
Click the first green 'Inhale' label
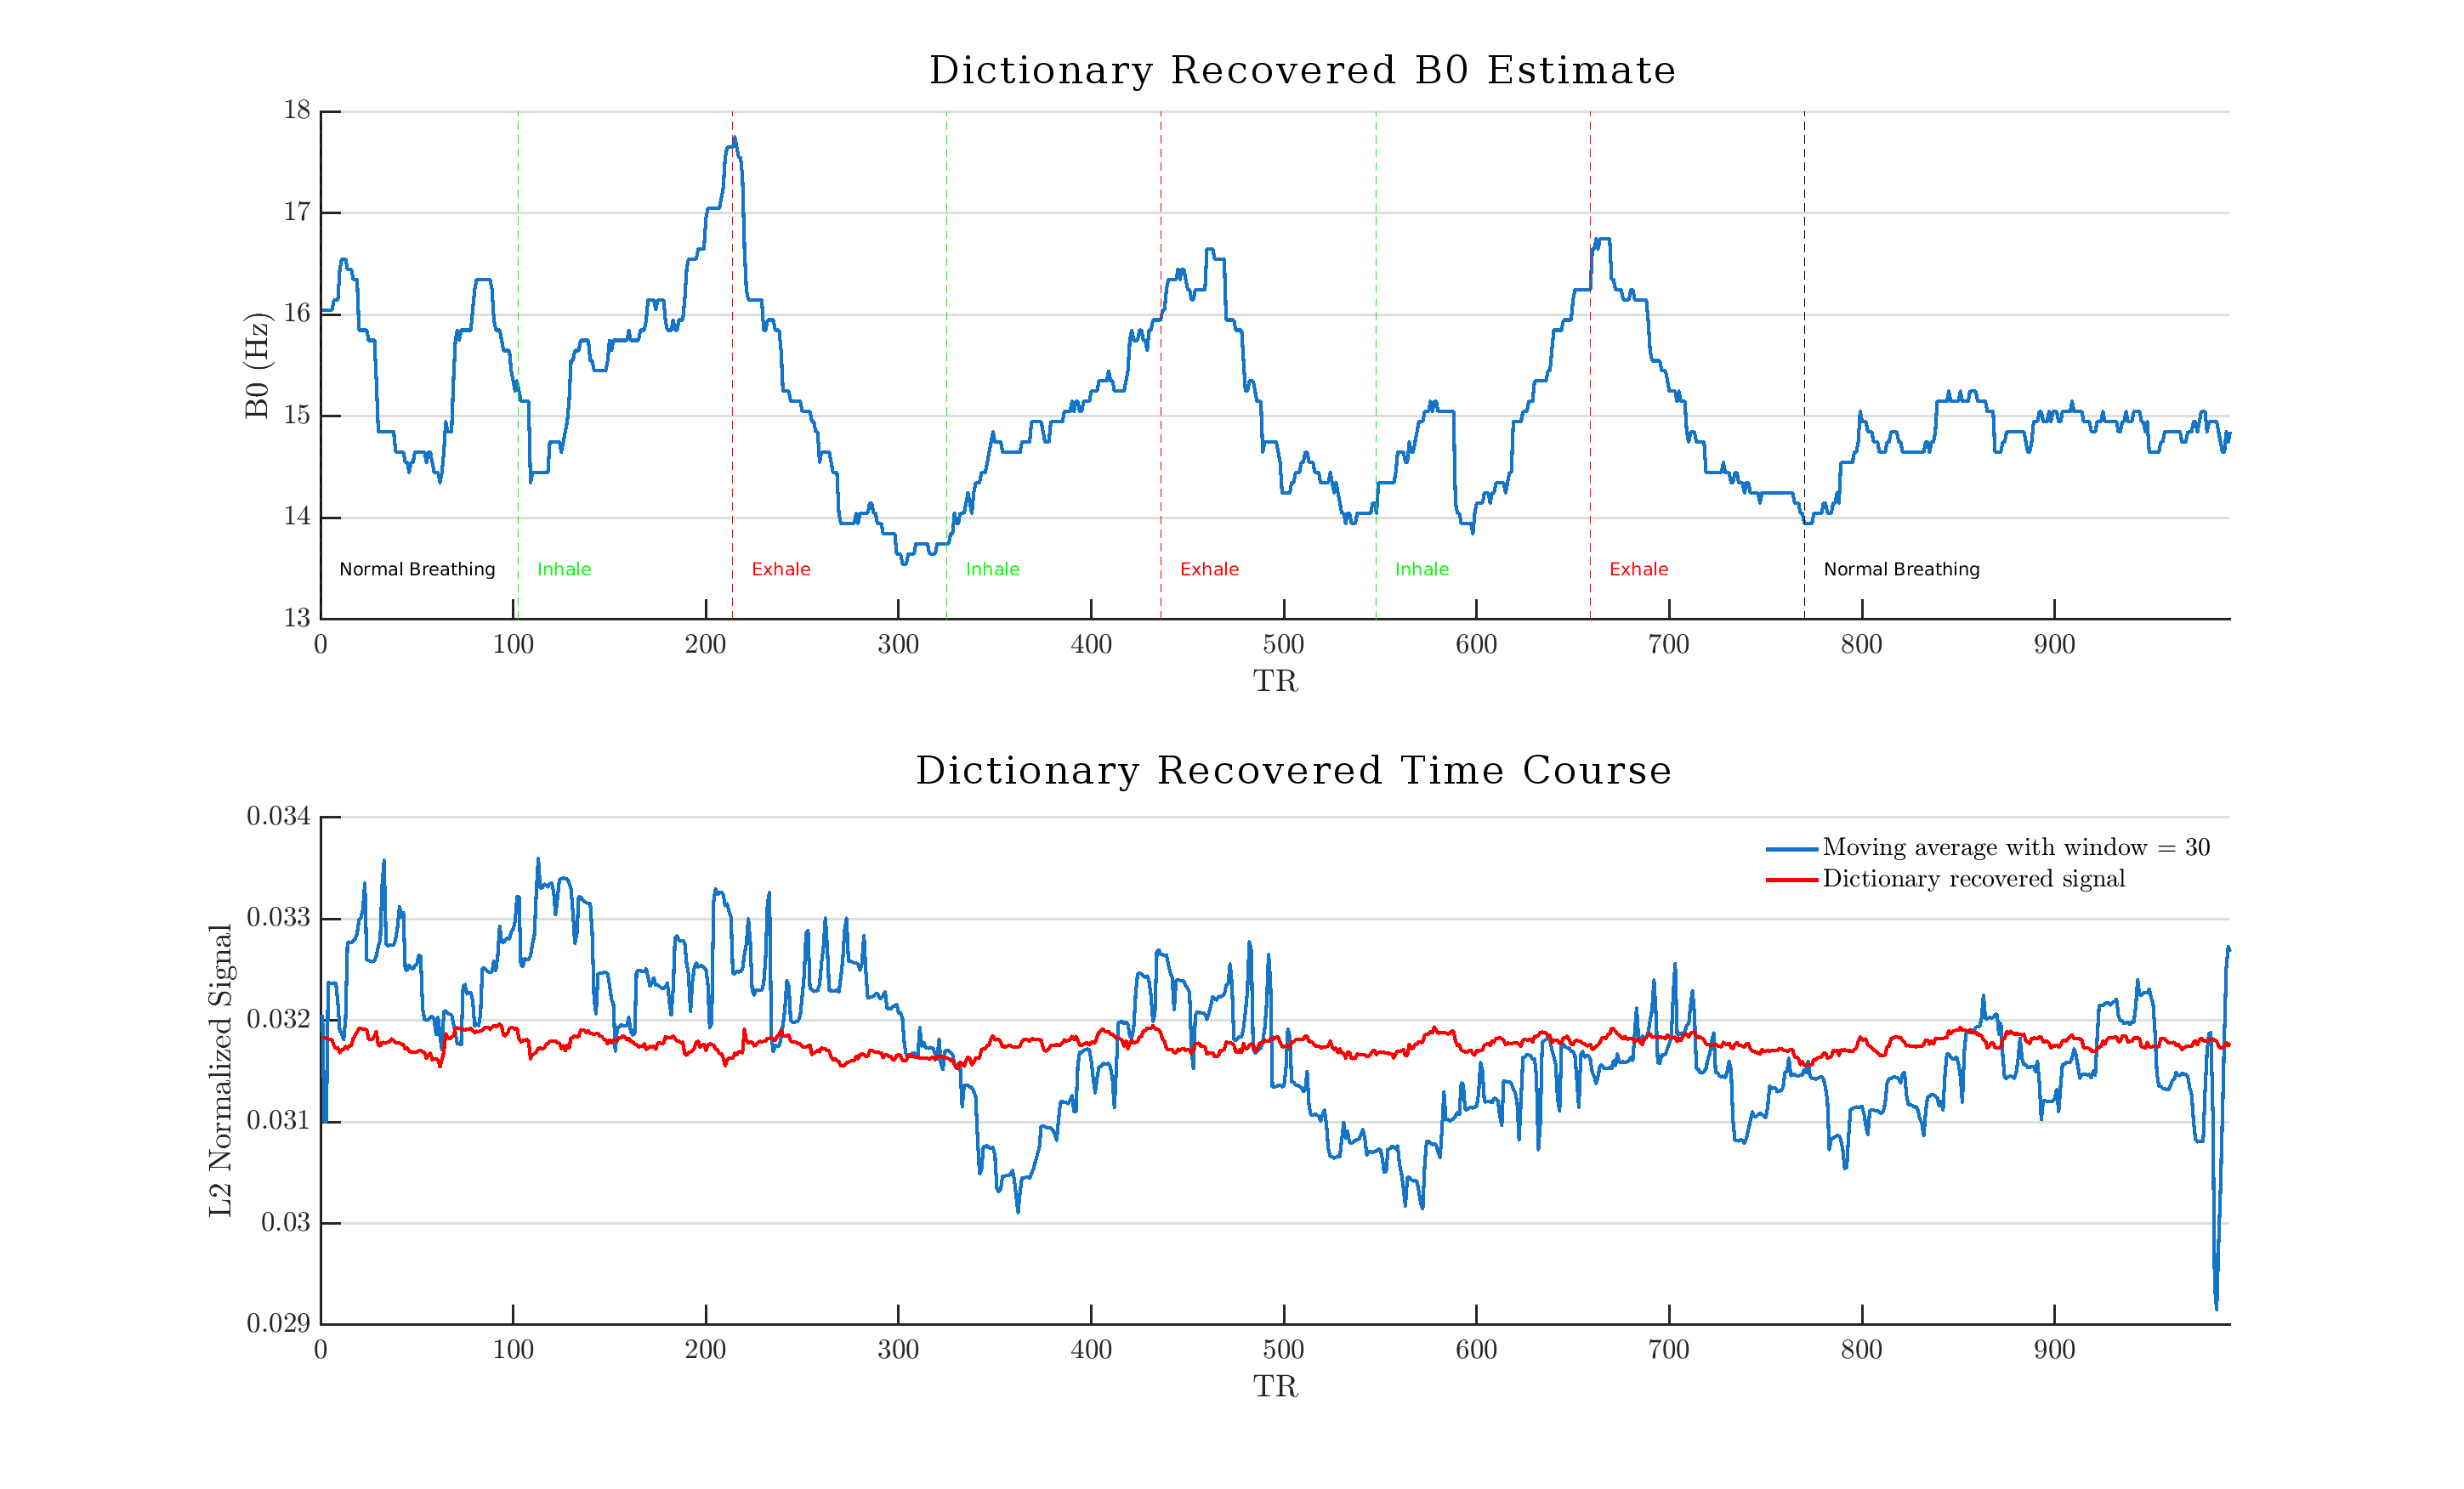pos(564,569)
